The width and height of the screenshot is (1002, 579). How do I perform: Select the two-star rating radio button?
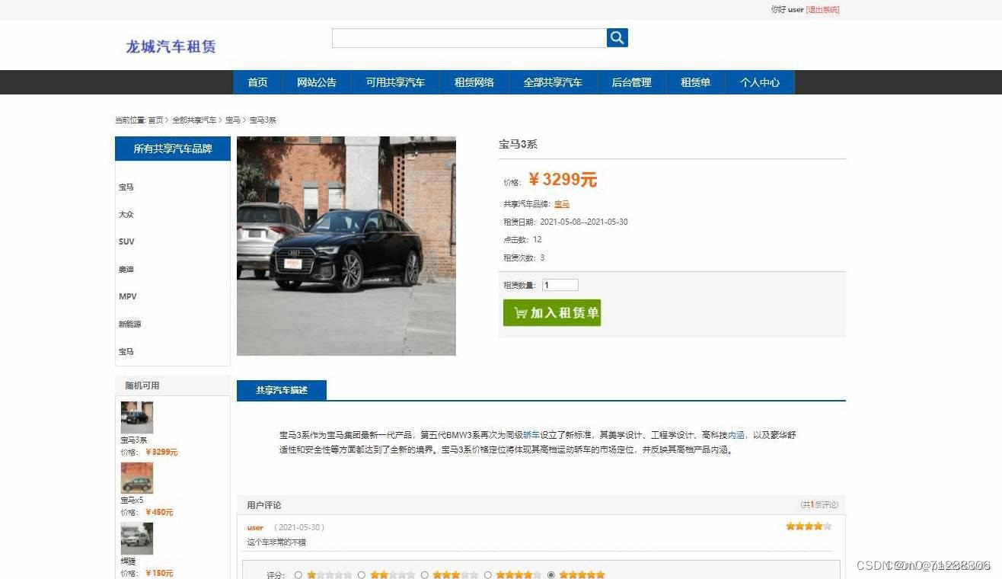362,575
